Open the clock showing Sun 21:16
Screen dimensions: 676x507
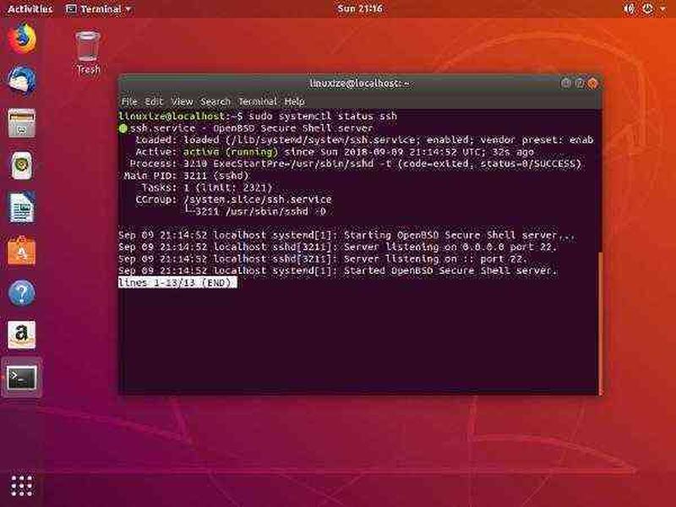[x=360, y=8]
